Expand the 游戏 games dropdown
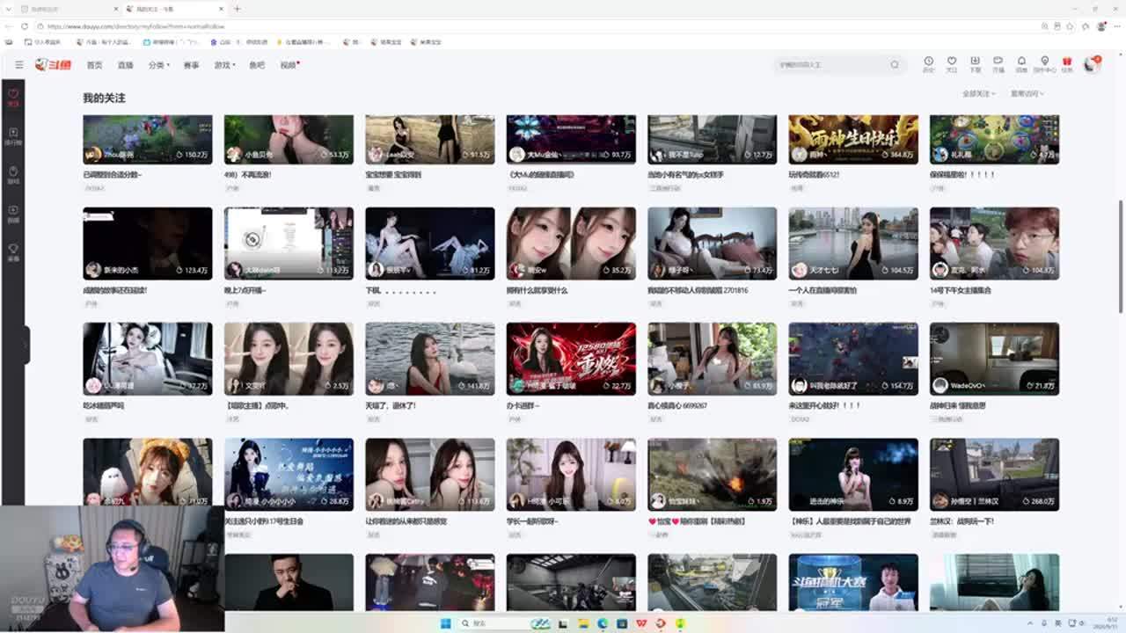This screenshot has height=633, width=1126. [224, 65]
